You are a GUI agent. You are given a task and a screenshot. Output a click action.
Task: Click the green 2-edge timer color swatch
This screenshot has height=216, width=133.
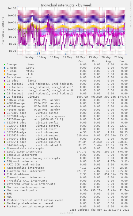(5, 65)
